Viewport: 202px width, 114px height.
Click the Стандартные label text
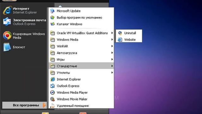(x=67, y=66)
